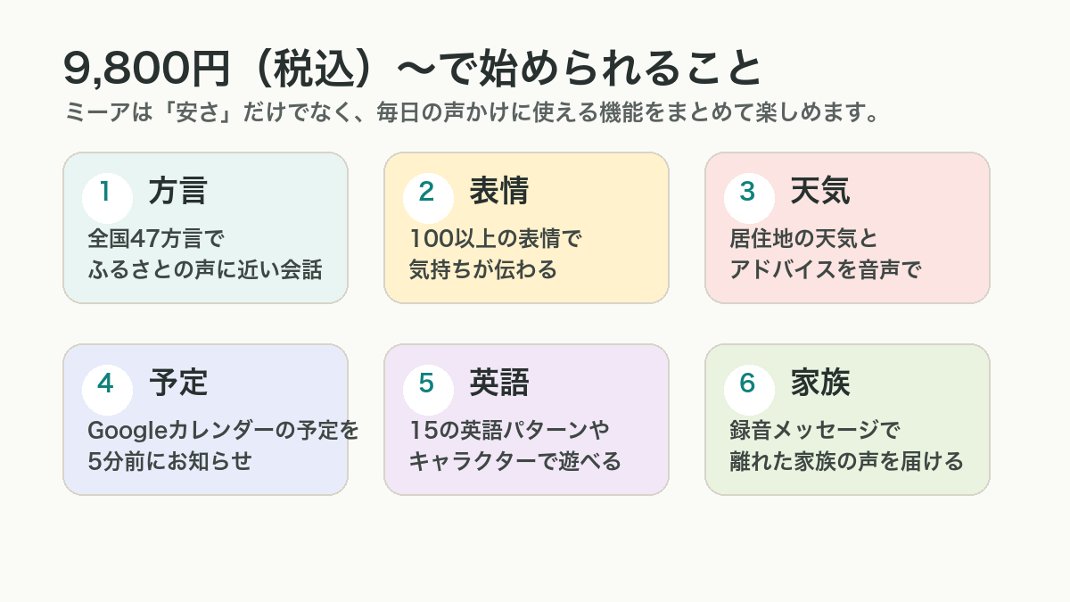The width and height of the screenshot is (1070, 602).
Task: Click the 居住地の天気と description text
Action: pos(804,239)
